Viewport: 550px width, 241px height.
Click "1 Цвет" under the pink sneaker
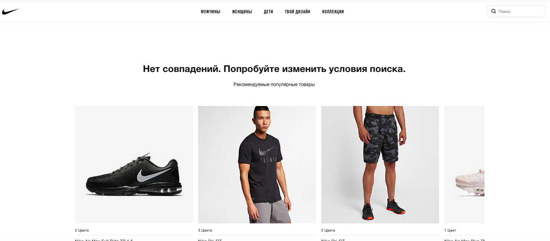pyautogui.click(x=450, y=230)
